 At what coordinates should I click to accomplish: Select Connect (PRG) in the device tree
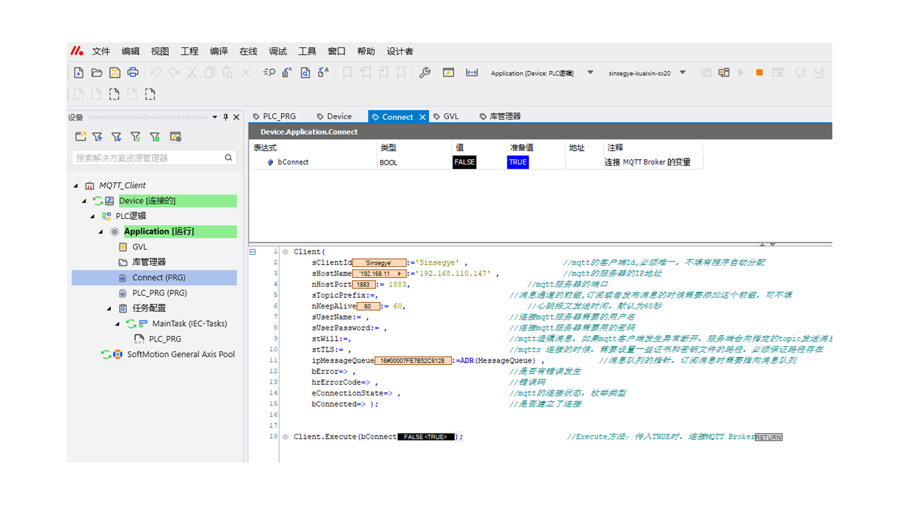click(159, 277)
